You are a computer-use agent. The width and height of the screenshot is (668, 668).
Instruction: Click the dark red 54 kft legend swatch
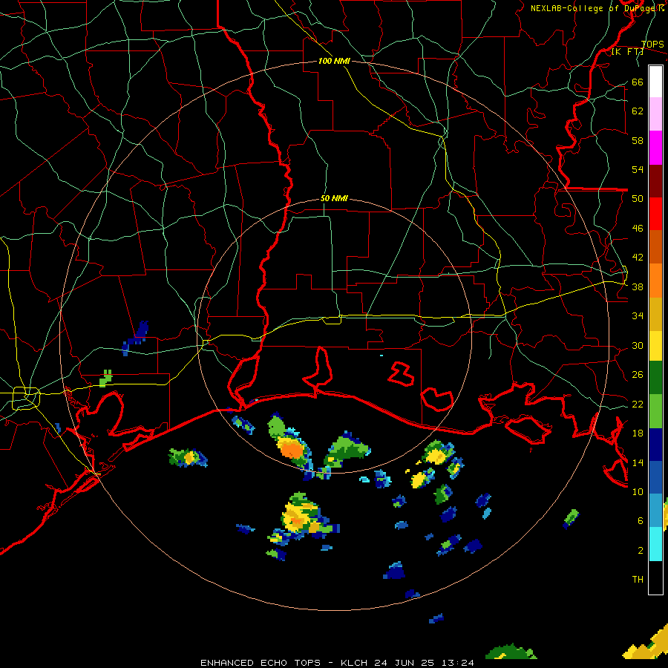click(x=655, y=180)
